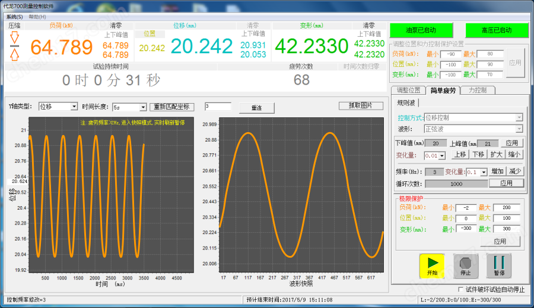Select the 规则波 sub-tab
Viewport: 534px width, 308px height.
tap(406, 102)
